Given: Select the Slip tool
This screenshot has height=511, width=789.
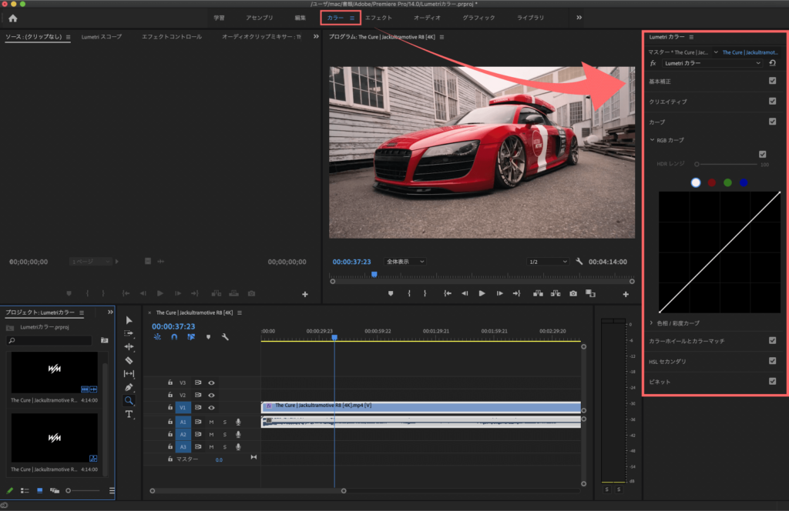Looking at the screenshot, I should [x=129, y=373].
